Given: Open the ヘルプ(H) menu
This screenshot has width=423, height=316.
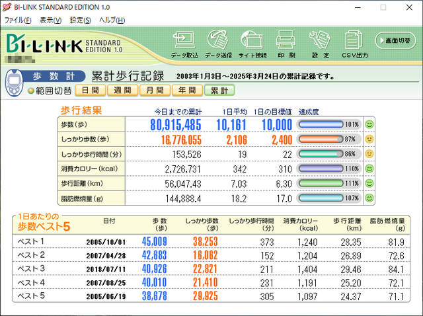Looking at the screenshot, I should [x=112, y=20].
